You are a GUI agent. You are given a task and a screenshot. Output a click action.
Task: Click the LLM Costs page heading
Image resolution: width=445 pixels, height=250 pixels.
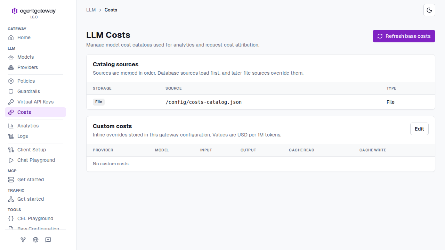pos(108,35)
